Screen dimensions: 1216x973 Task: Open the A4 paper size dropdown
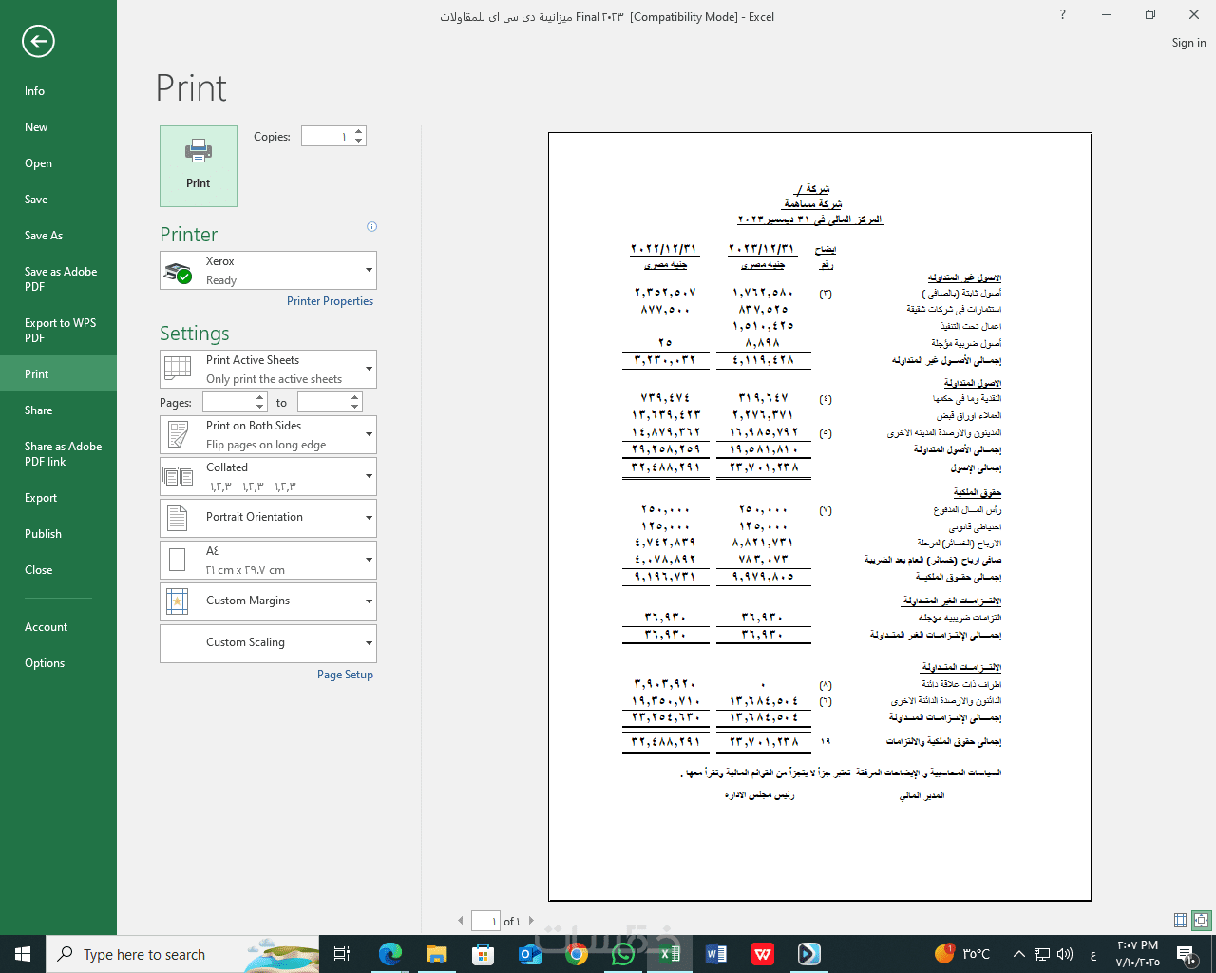[268, 560]
